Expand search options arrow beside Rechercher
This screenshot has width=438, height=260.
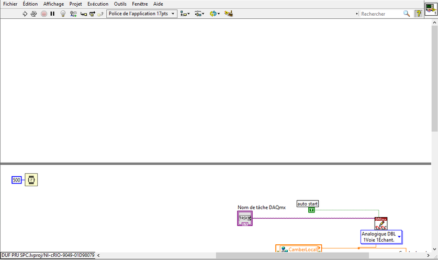(357, 14)
